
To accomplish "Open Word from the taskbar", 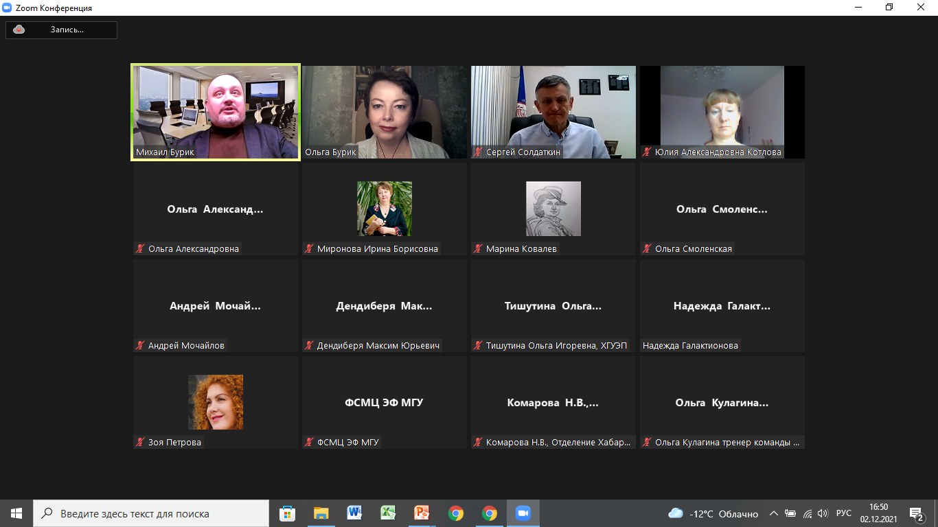I will (x=355, y=513).
